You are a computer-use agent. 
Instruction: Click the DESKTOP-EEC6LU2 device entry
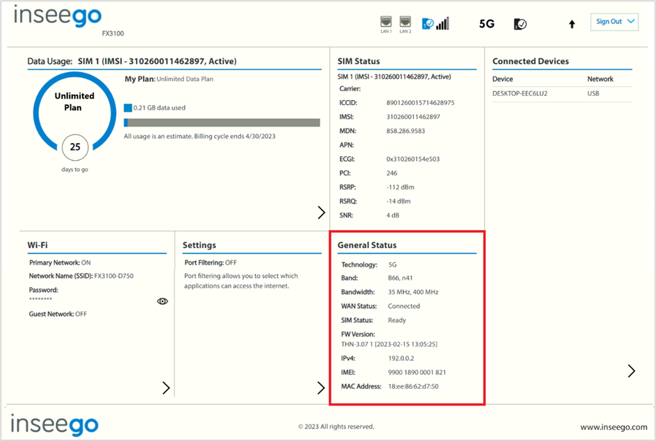(x=520, y=94)
